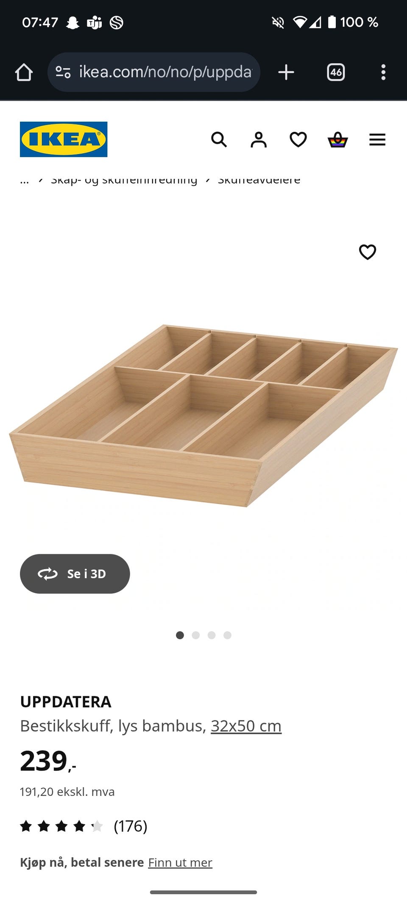Select fourth image carousel dot
This screenshot has height=904, width=407.
(228, 635)
